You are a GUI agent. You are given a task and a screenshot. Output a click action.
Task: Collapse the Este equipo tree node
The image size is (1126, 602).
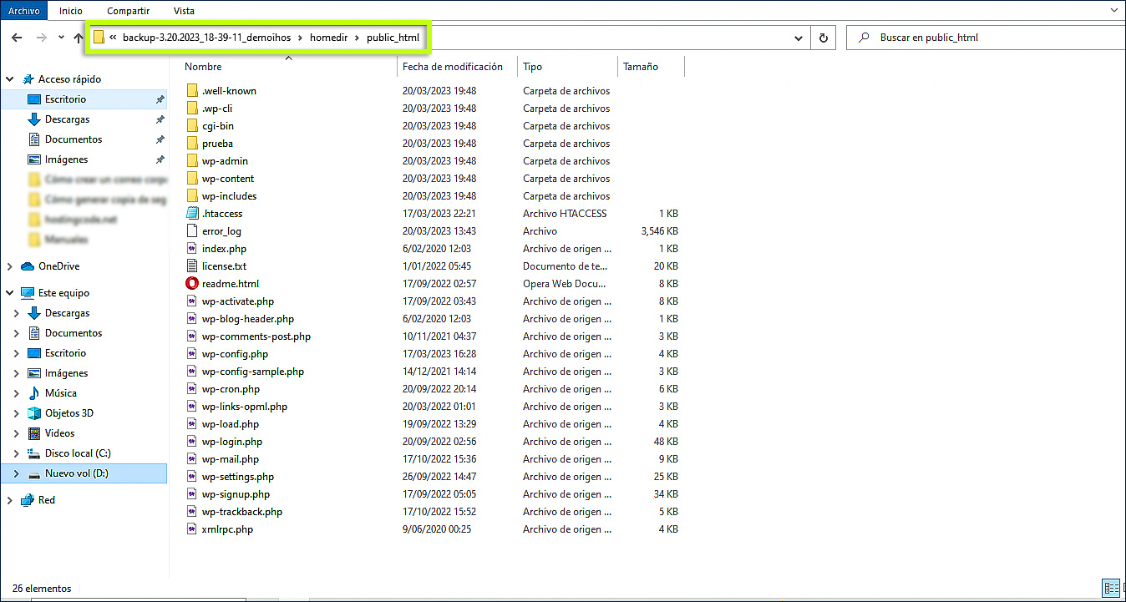coord(10,293)
